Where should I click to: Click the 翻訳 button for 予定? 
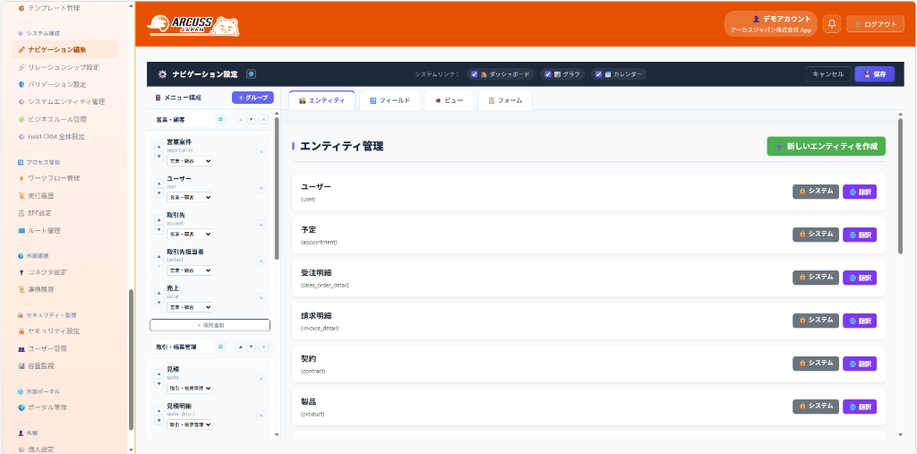[x=860, y=235]
